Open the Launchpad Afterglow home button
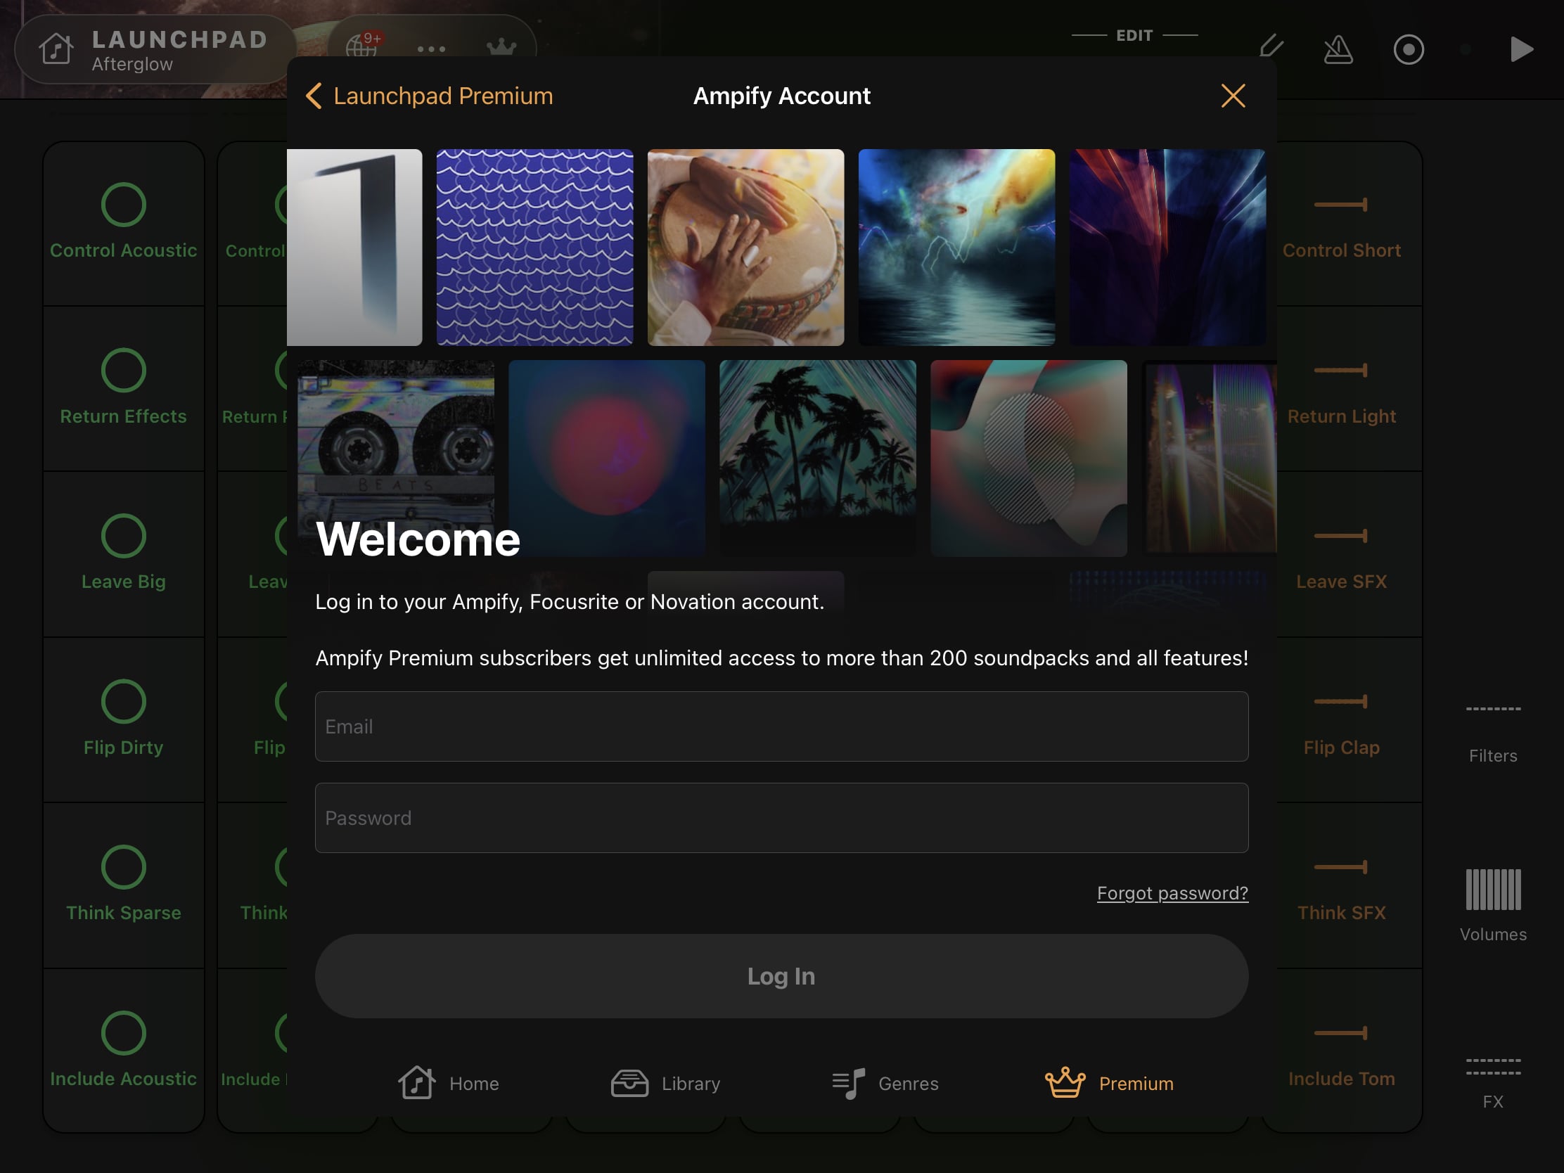1564x1173 pixels. [x=155, y=49]
